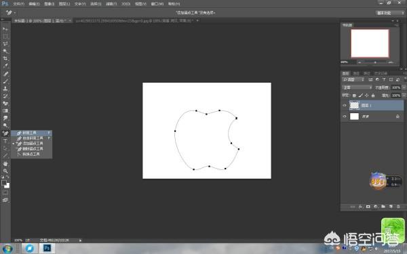
Task: Open the blend mode 正常 dropdown
Action: (x=357, y=87)
